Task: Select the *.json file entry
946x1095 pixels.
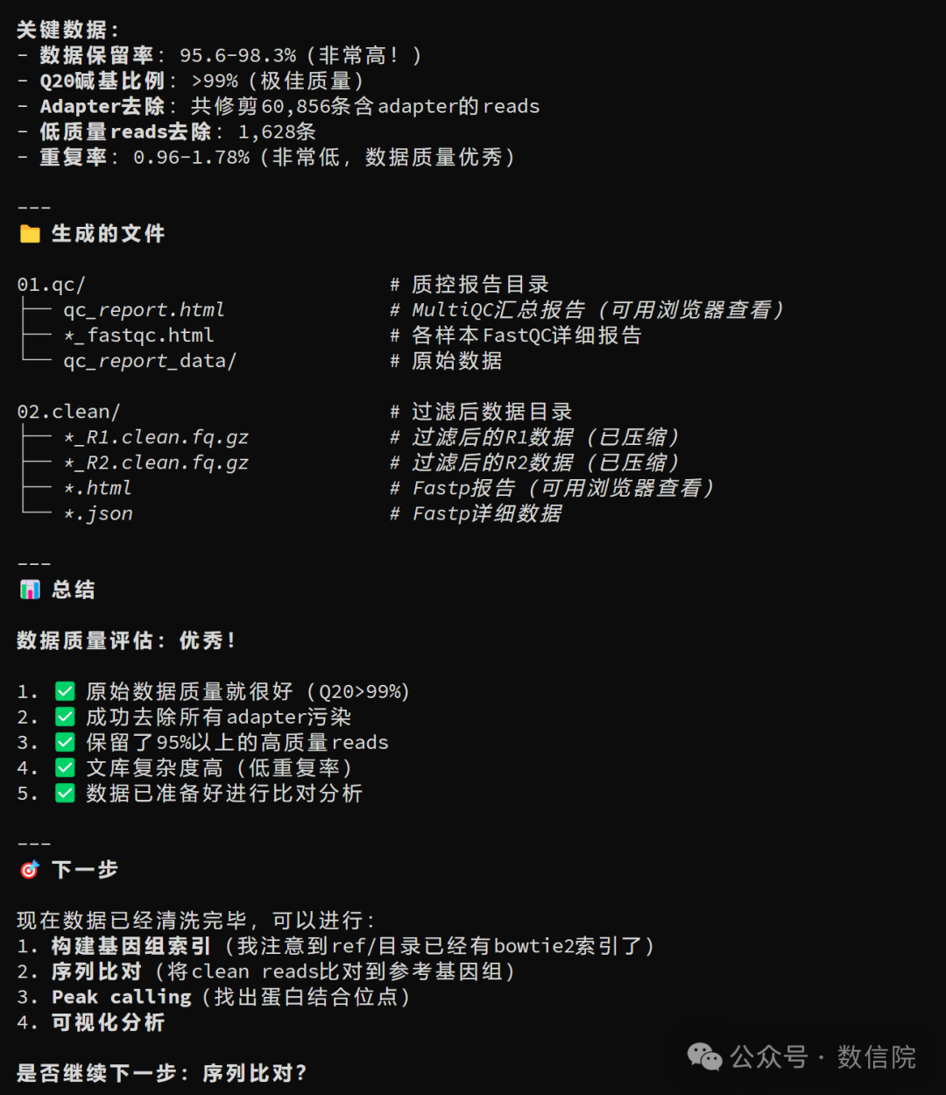Action: tap(98, 513)
